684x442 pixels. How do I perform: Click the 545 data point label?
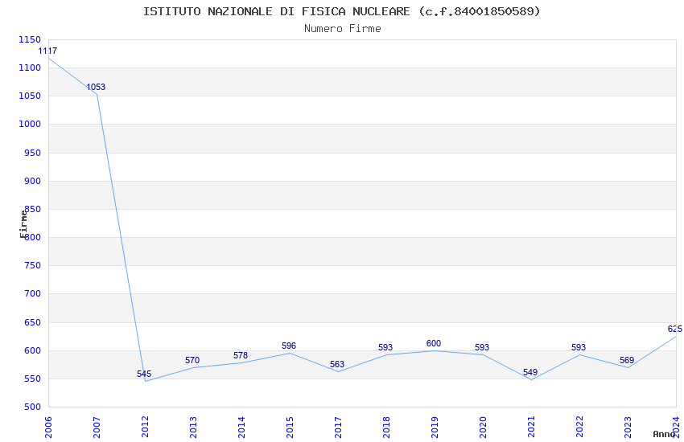(144, 374)
